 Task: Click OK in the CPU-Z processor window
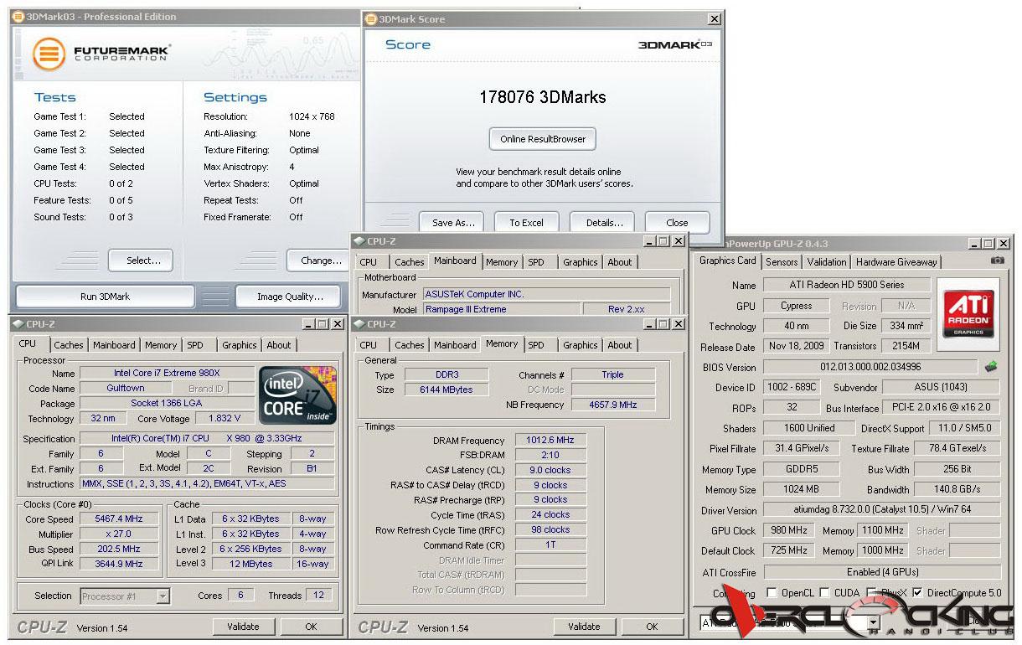coord(311,627)
